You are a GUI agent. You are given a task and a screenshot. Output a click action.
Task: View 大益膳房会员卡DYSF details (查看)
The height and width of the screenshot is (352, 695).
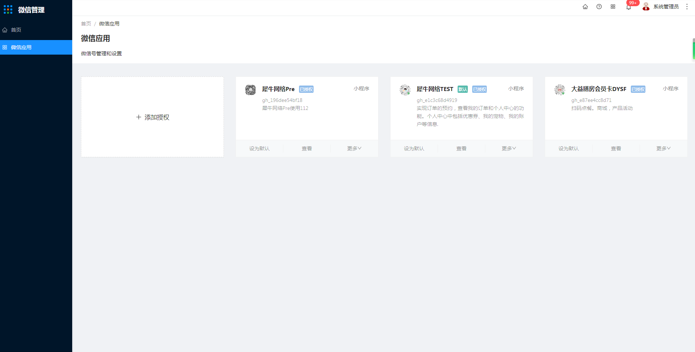click(616, 149)
